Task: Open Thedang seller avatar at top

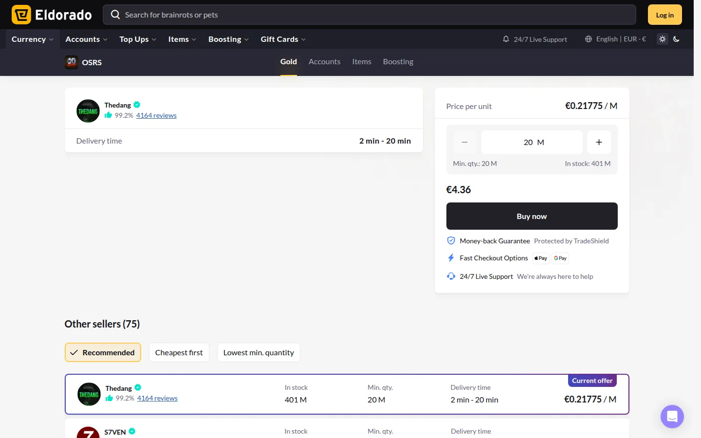Action: coord(88,111)
